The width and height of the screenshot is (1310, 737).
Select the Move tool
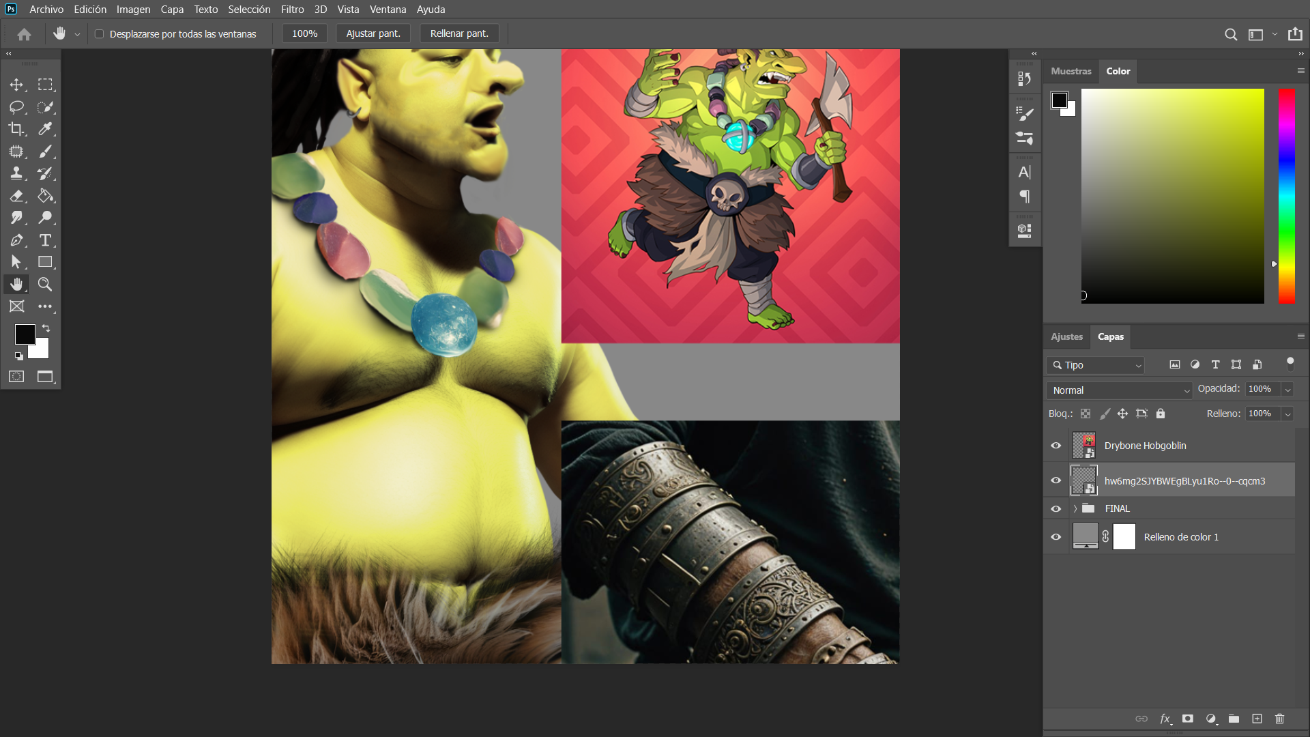(16, 85)
